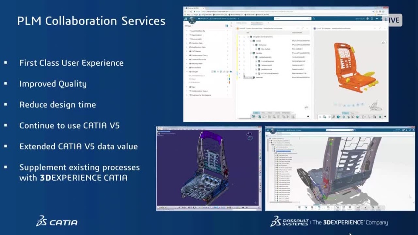Click the yellow Subtype color swatch
This screenshot has height=235, width=418.
[229, 76]
